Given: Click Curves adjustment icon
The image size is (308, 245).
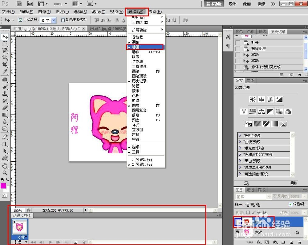Looking at the screenshot, I should [270, 99].
